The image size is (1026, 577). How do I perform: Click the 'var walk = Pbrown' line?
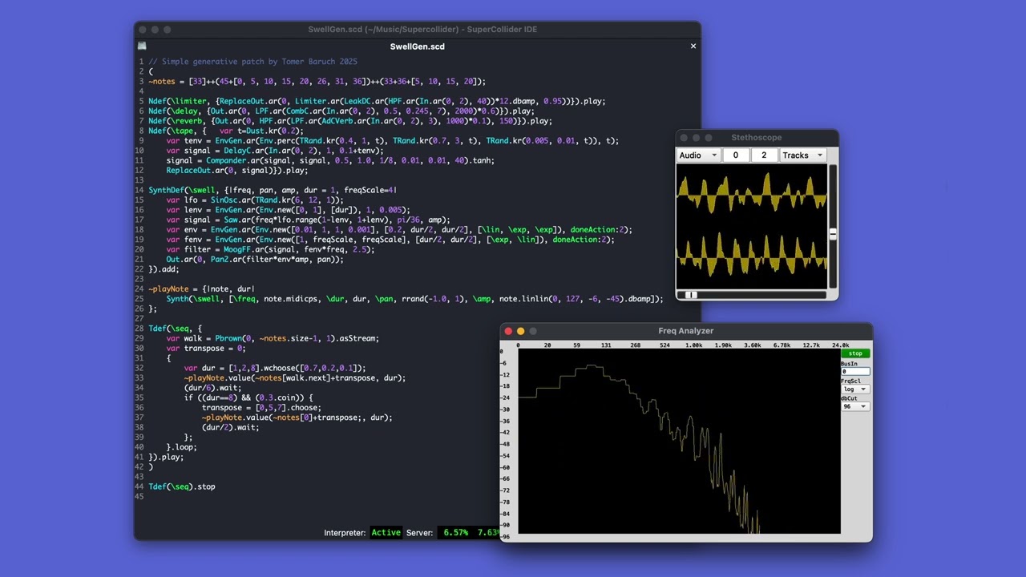point(273,338)
